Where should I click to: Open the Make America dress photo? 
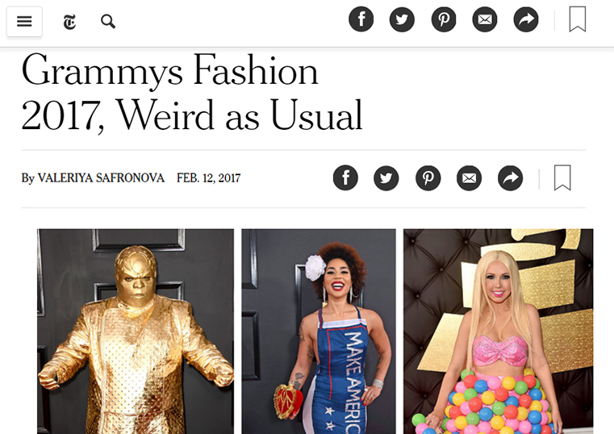pos(319,331)
